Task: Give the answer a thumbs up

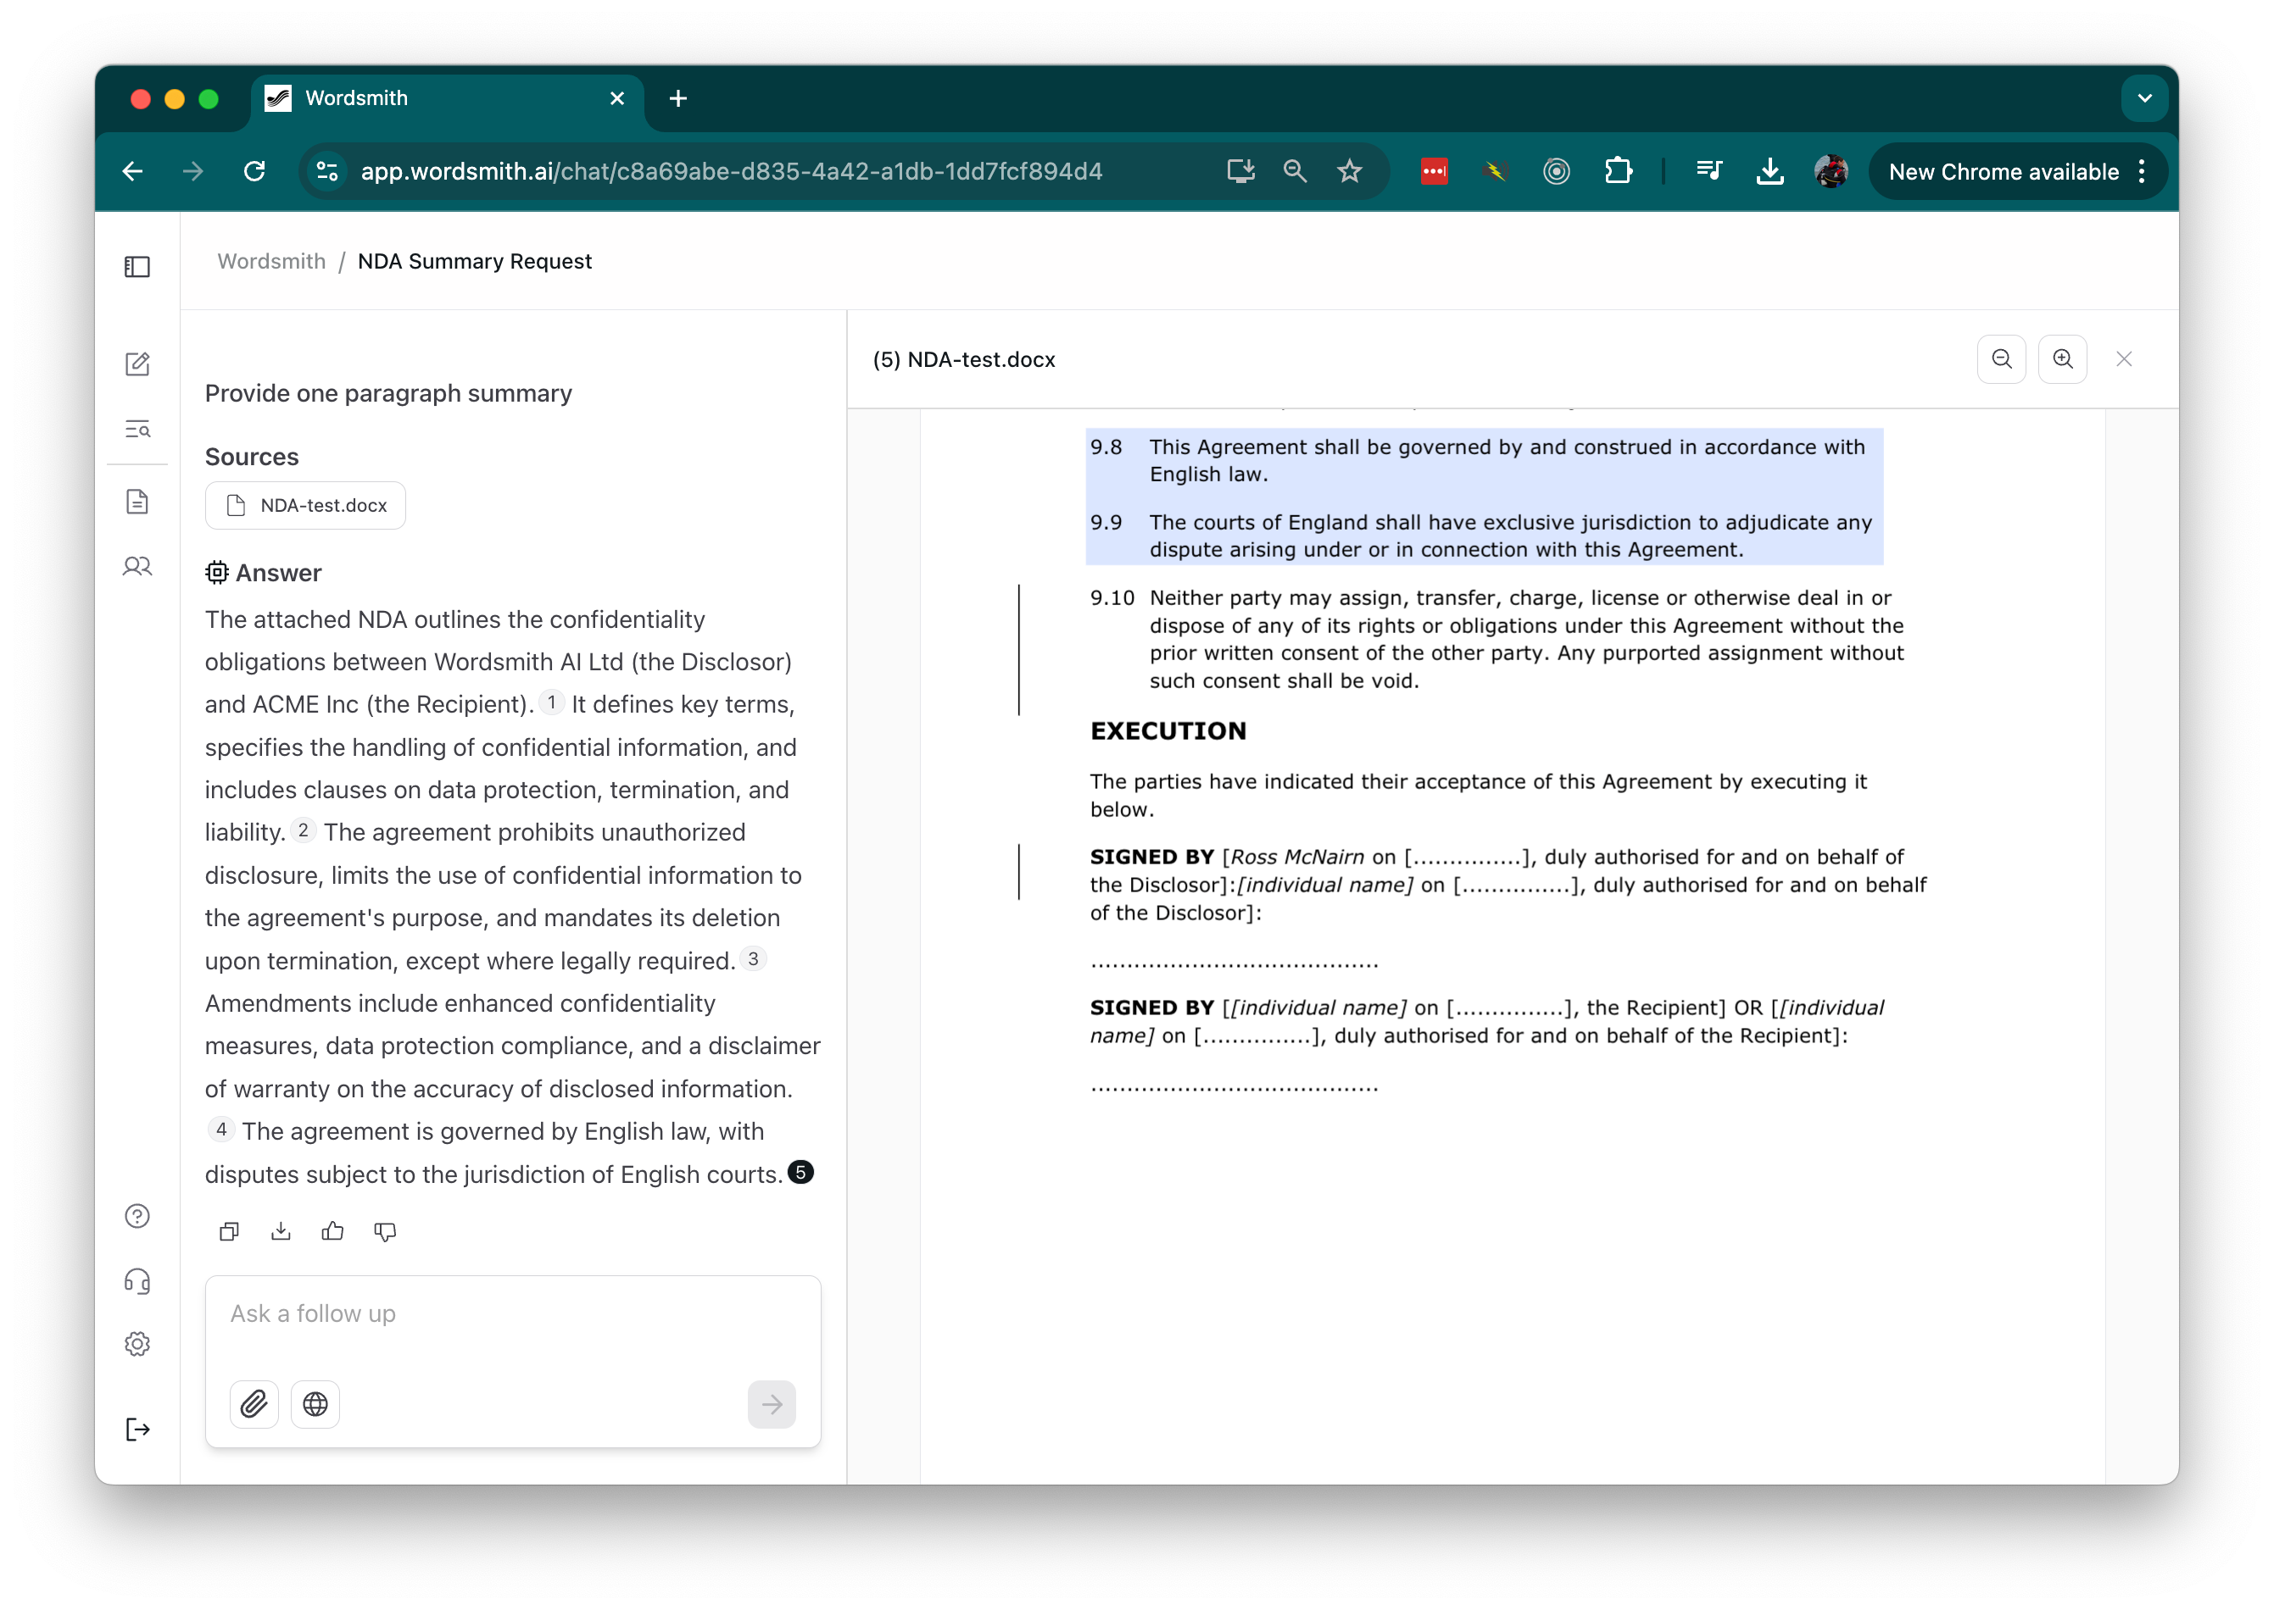Action: [x=333, y=1231]
